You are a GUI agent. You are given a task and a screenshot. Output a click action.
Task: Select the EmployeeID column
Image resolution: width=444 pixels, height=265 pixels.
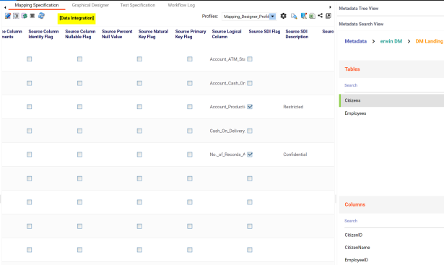point(356,260)
